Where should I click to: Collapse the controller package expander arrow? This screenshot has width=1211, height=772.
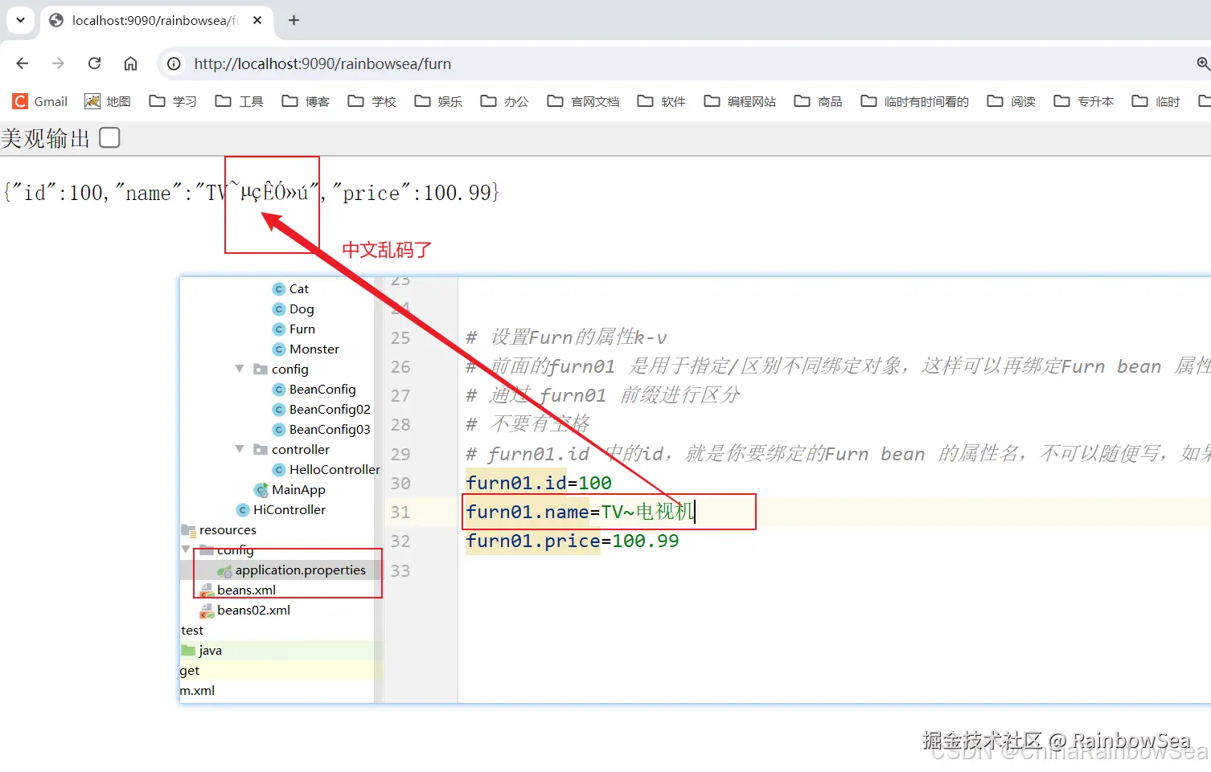(240, 449)
